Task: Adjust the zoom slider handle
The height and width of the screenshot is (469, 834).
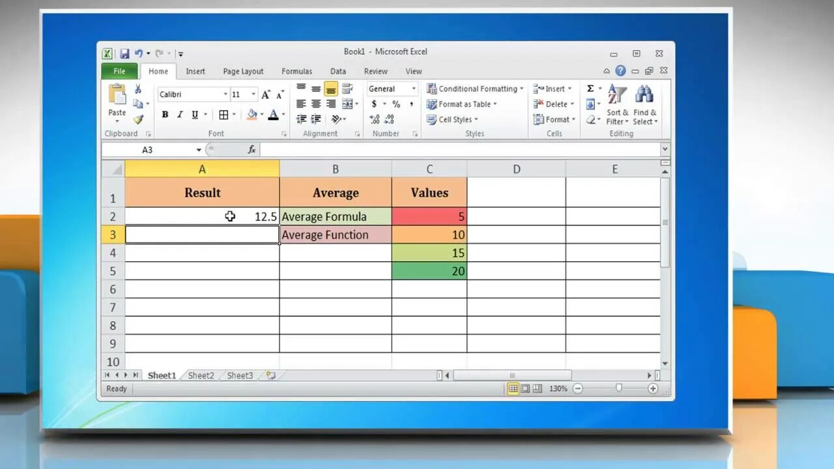Action: 619,389
